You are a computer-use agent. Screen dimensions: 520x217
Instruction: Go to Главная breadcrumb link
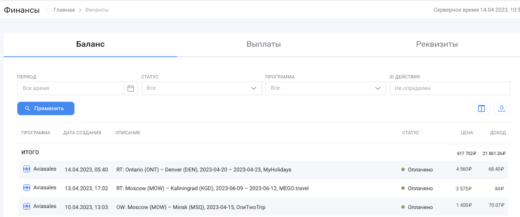point(64,10)
